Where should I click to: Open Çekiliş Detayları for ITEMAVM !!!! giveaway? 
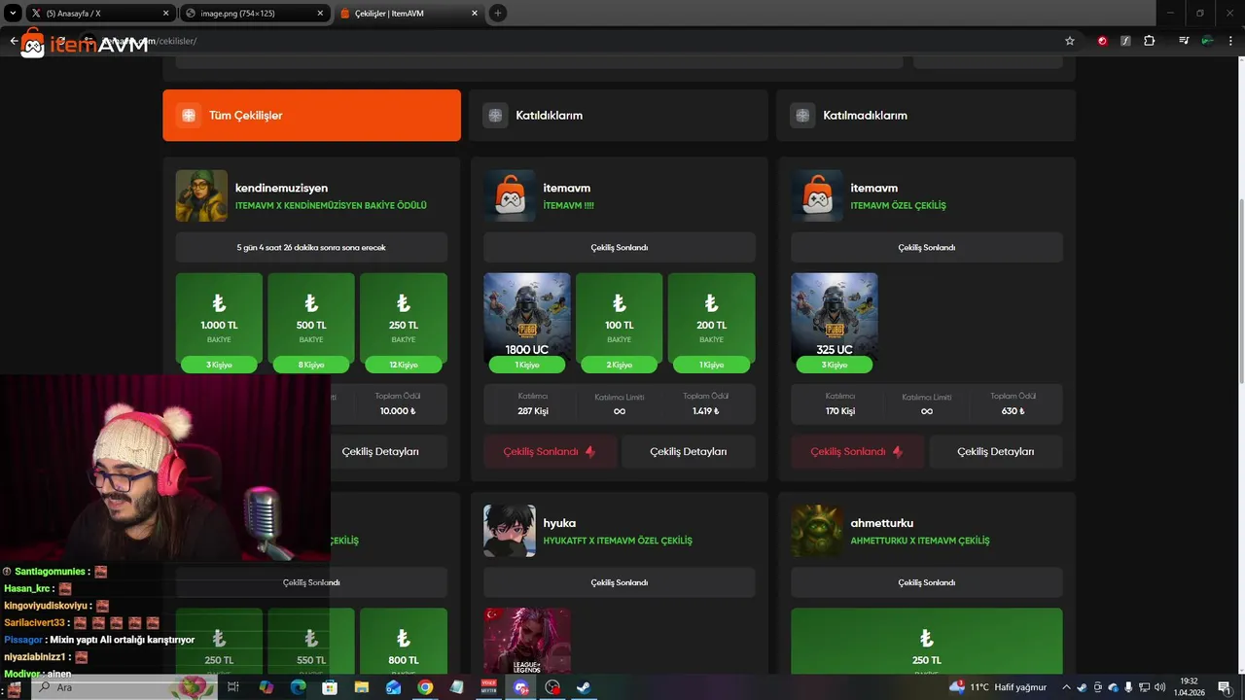point(689,451)
